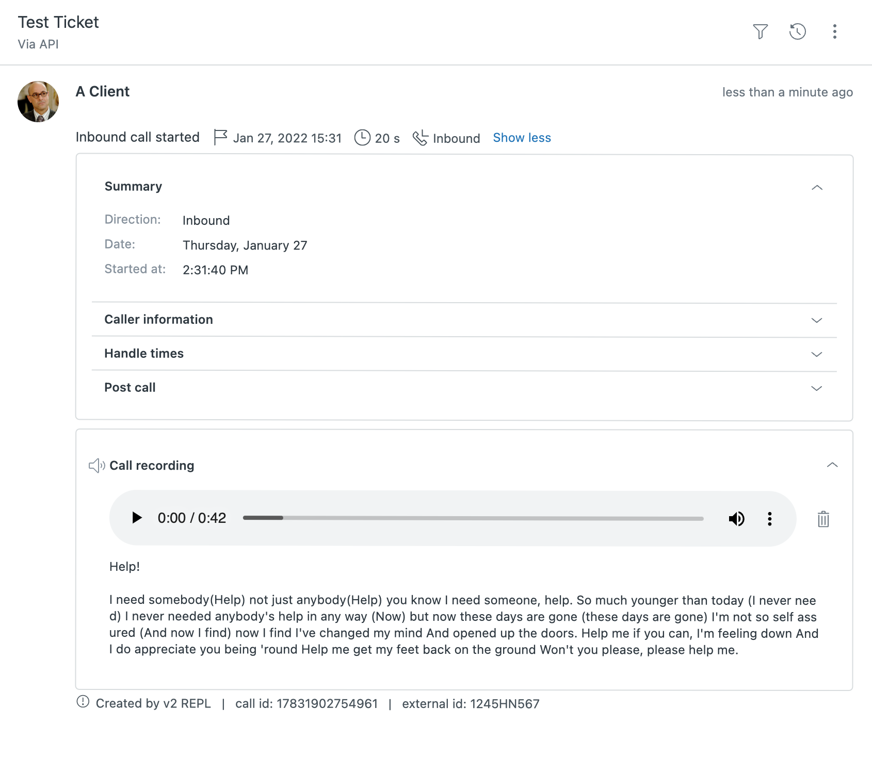
Task: Click the Direction value Inbound in Summary
Action: 206,221
